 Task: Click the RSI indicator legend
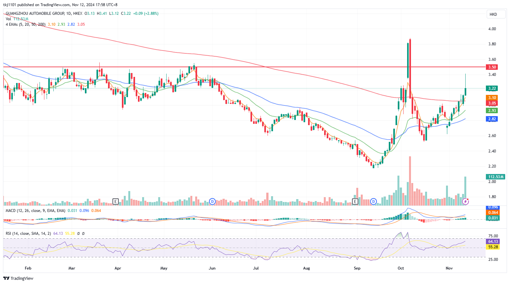tap(28, 234)
